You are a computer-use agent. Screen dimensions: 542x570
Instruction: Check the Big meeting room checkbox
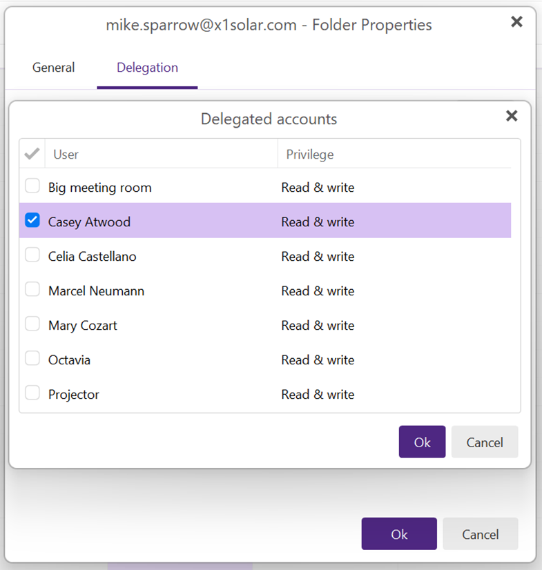point(32,186)
